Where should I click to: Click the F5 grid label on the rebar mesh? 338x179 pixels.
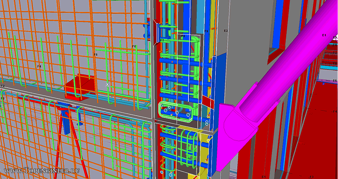point(96,55)
